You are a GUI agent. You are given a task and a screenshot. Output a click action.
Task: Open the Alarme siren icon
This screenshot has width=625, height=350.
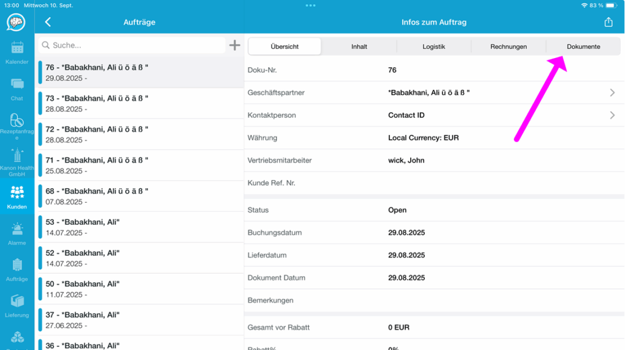[x=17, y=228]
